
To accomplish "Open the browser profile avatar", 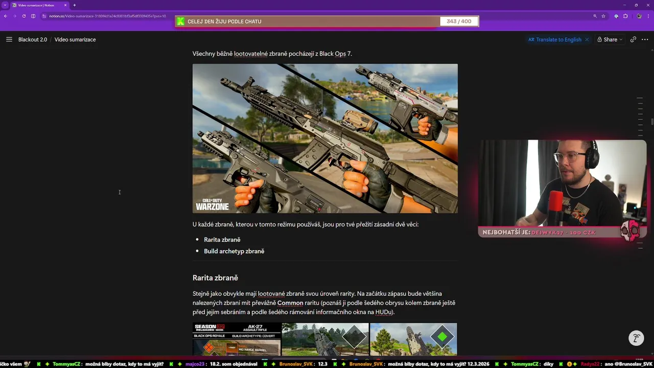I will click(639, 16).
